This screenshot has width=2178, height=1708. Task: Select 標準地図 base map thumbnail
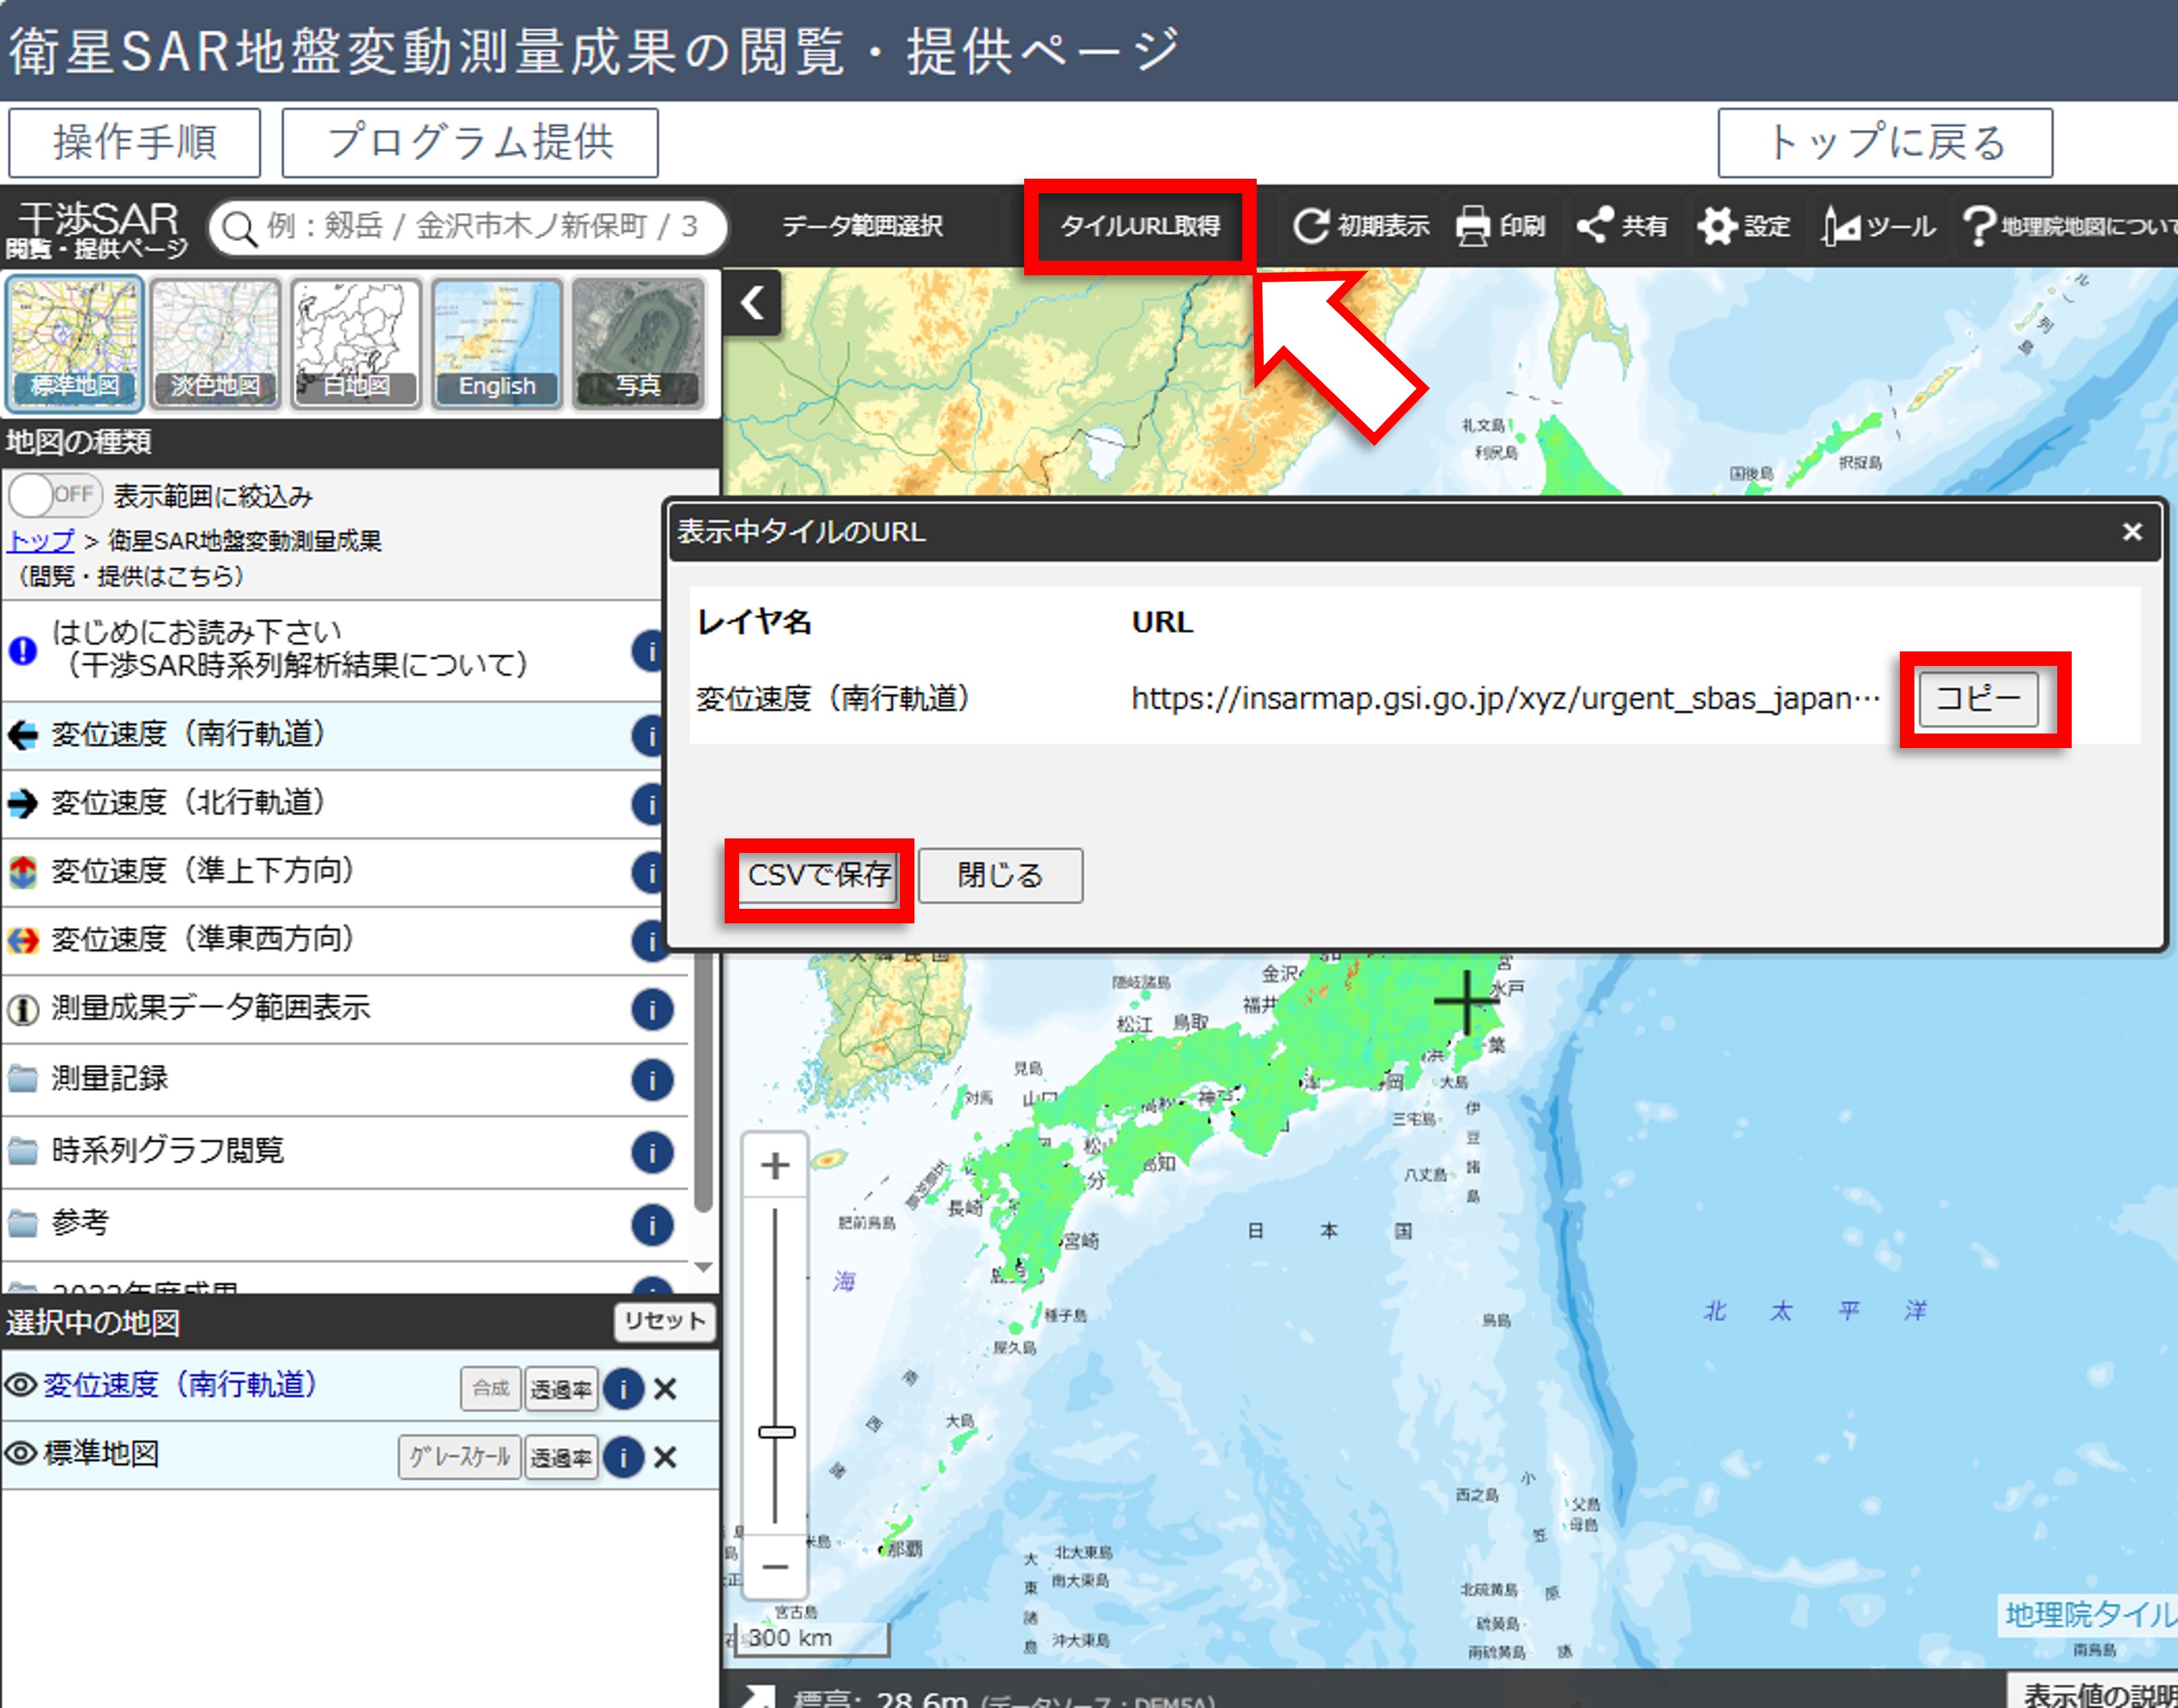[75, 343]
